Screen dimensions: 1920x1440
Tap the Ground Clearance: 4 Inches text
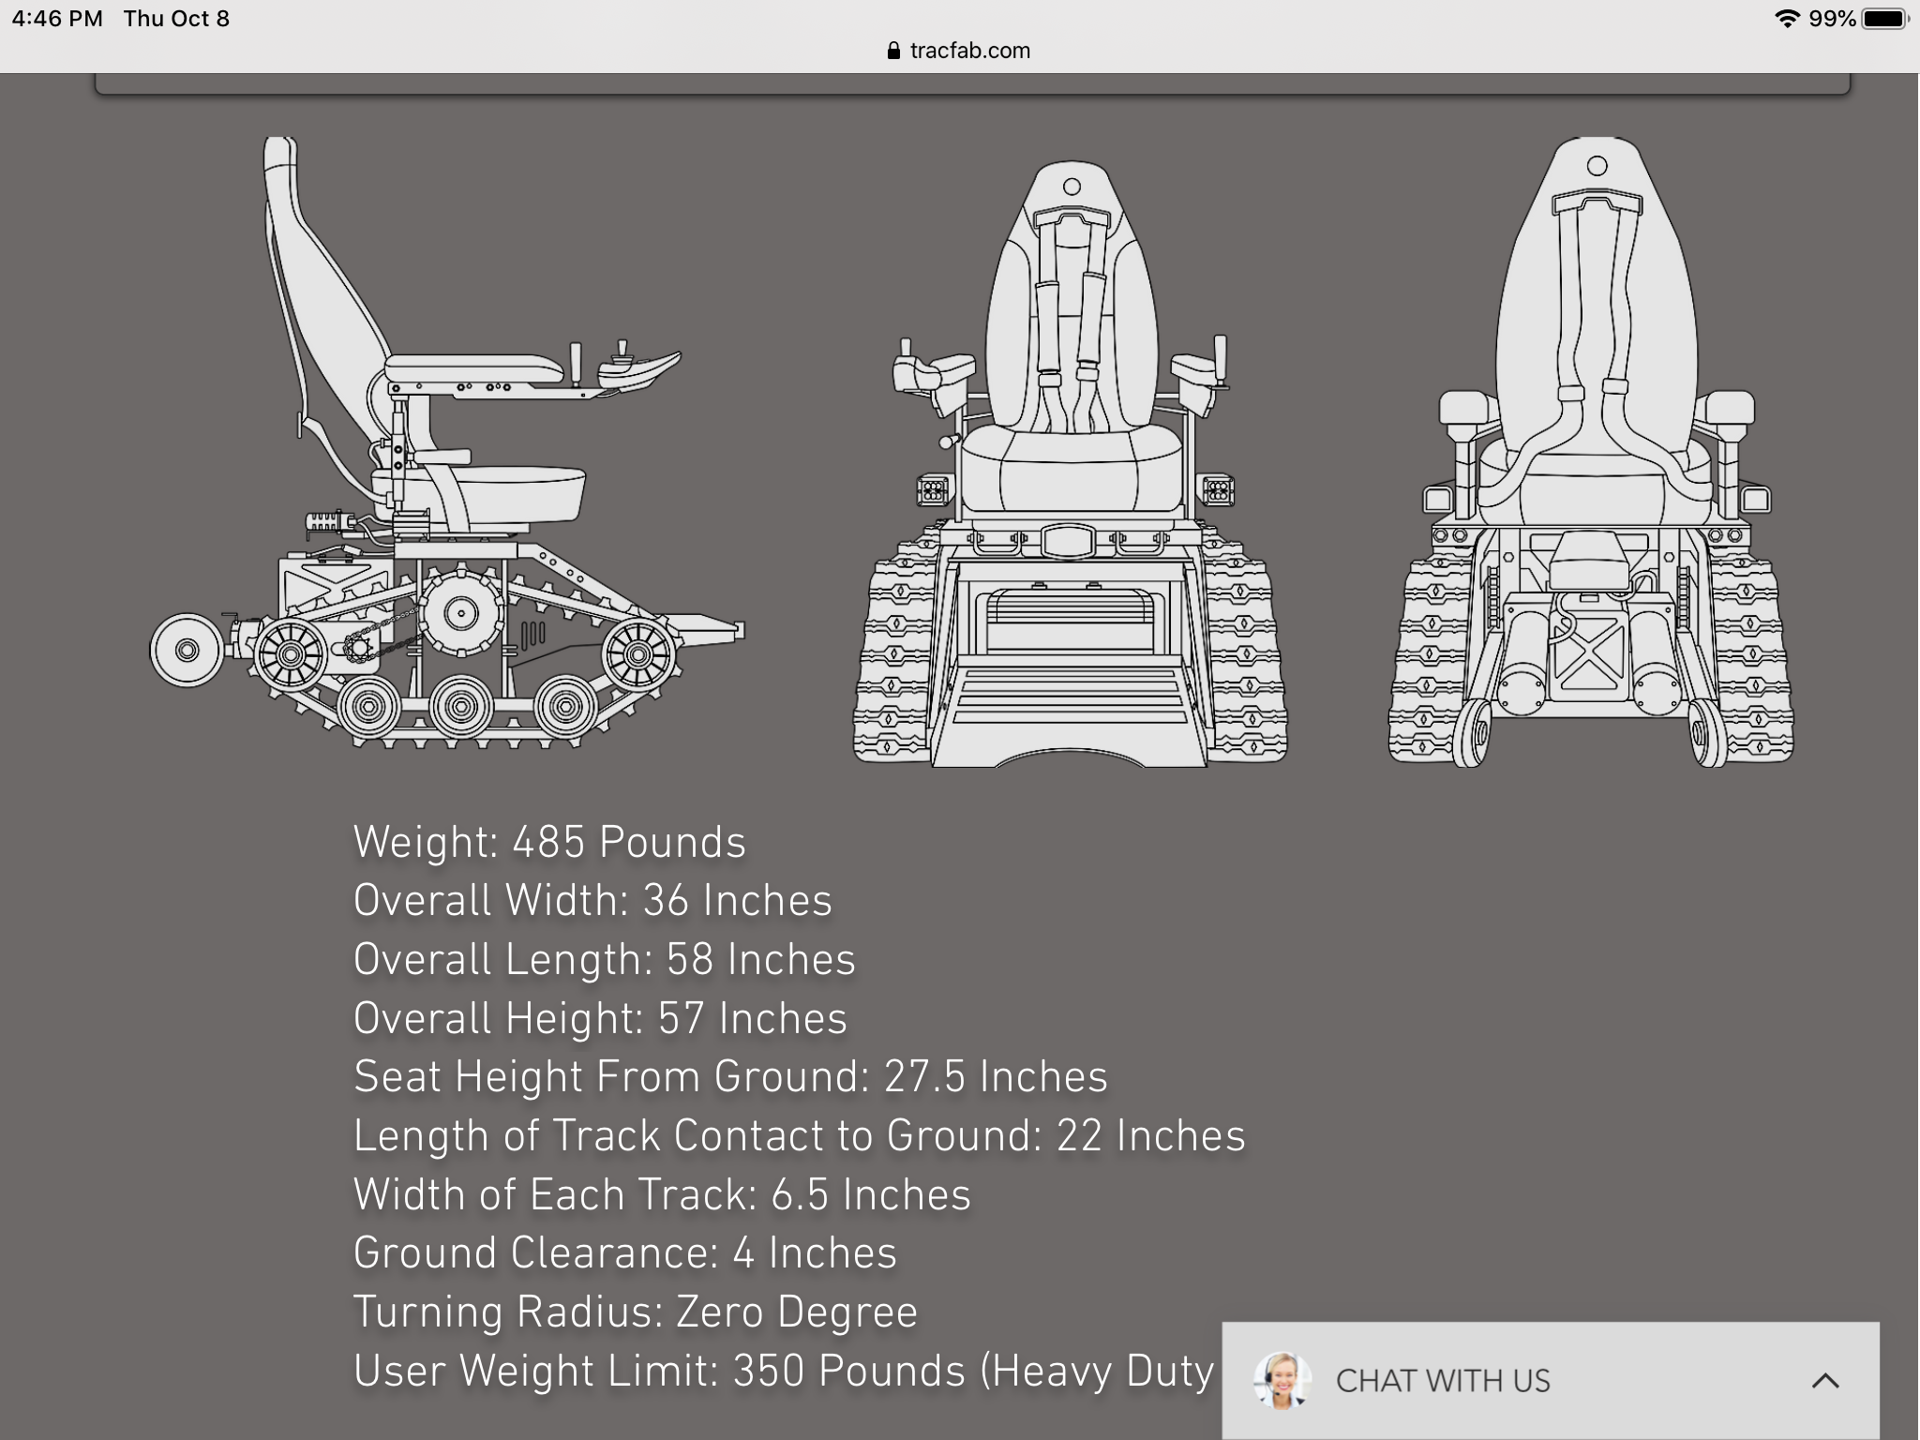point(625,1252)
